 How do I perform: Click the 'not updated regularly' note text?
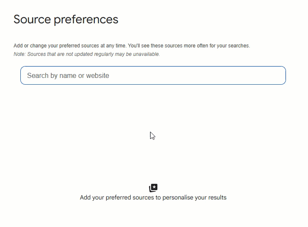tap(87, 54)
